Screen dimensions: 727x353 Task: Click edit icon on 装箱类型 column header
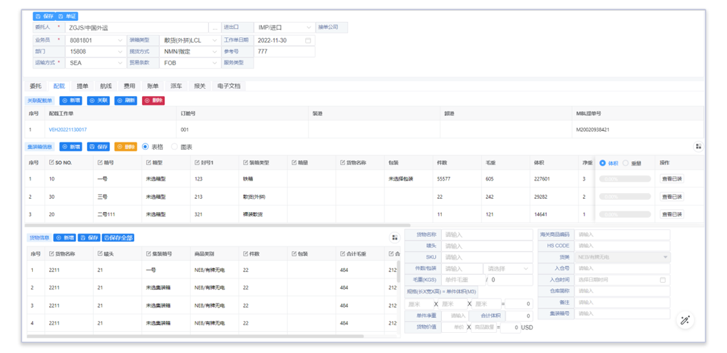point(245,163)
